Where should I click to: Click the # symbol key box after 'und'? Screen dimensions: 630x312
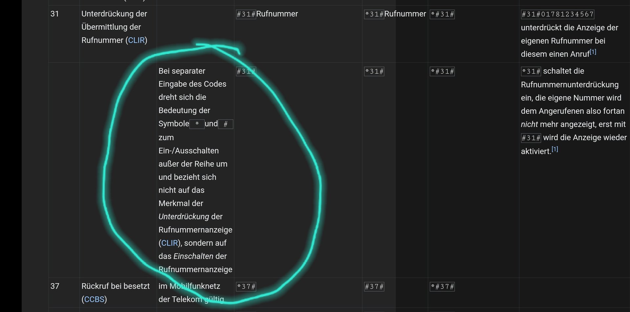(x=225, y=124)
